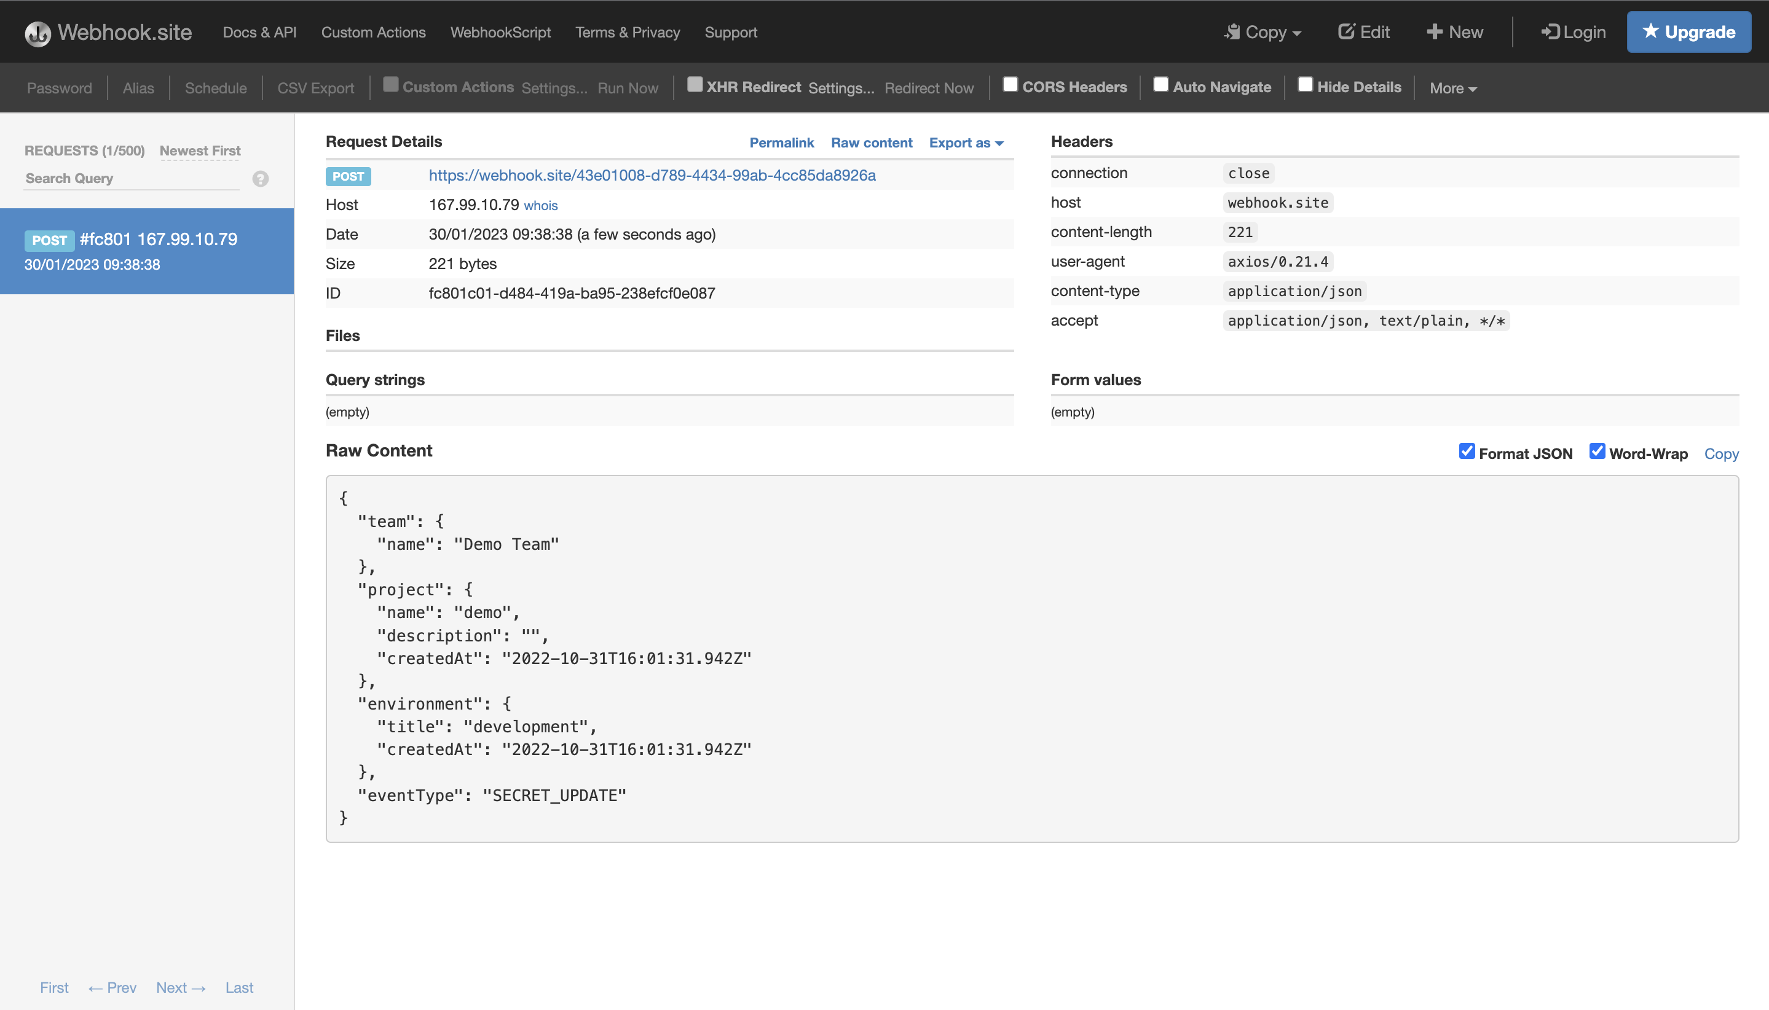
Task: Uncheck the Format JSON checkbox
Action: pyautogui.click(x=1467, y=452)
